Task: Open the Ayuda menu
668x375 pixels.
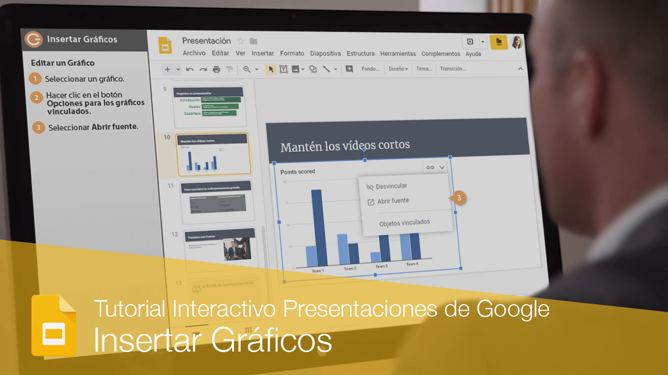Action: (x=473, y=54)
